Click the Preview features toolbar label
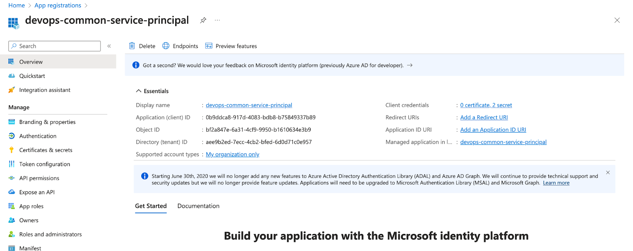Image resolution: width=633 pixels, height=251 pixels. pos(236,46)
